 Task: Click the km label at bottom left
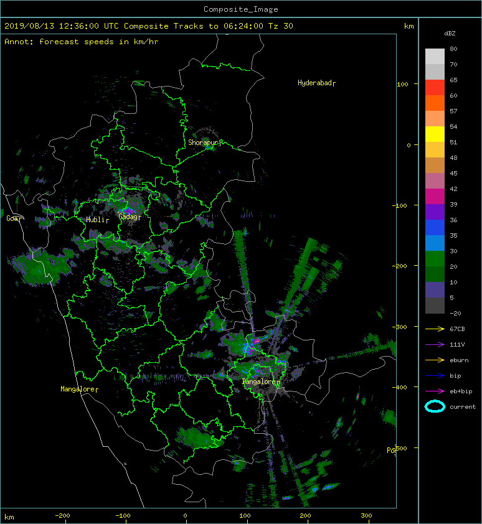point(9,517)
